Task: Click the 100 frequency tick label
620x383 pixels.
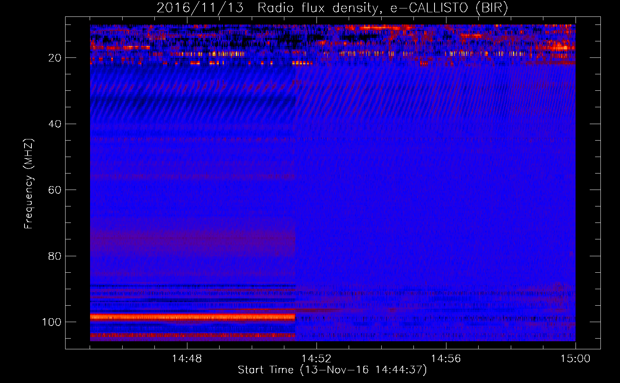Action: click(52, 322)
